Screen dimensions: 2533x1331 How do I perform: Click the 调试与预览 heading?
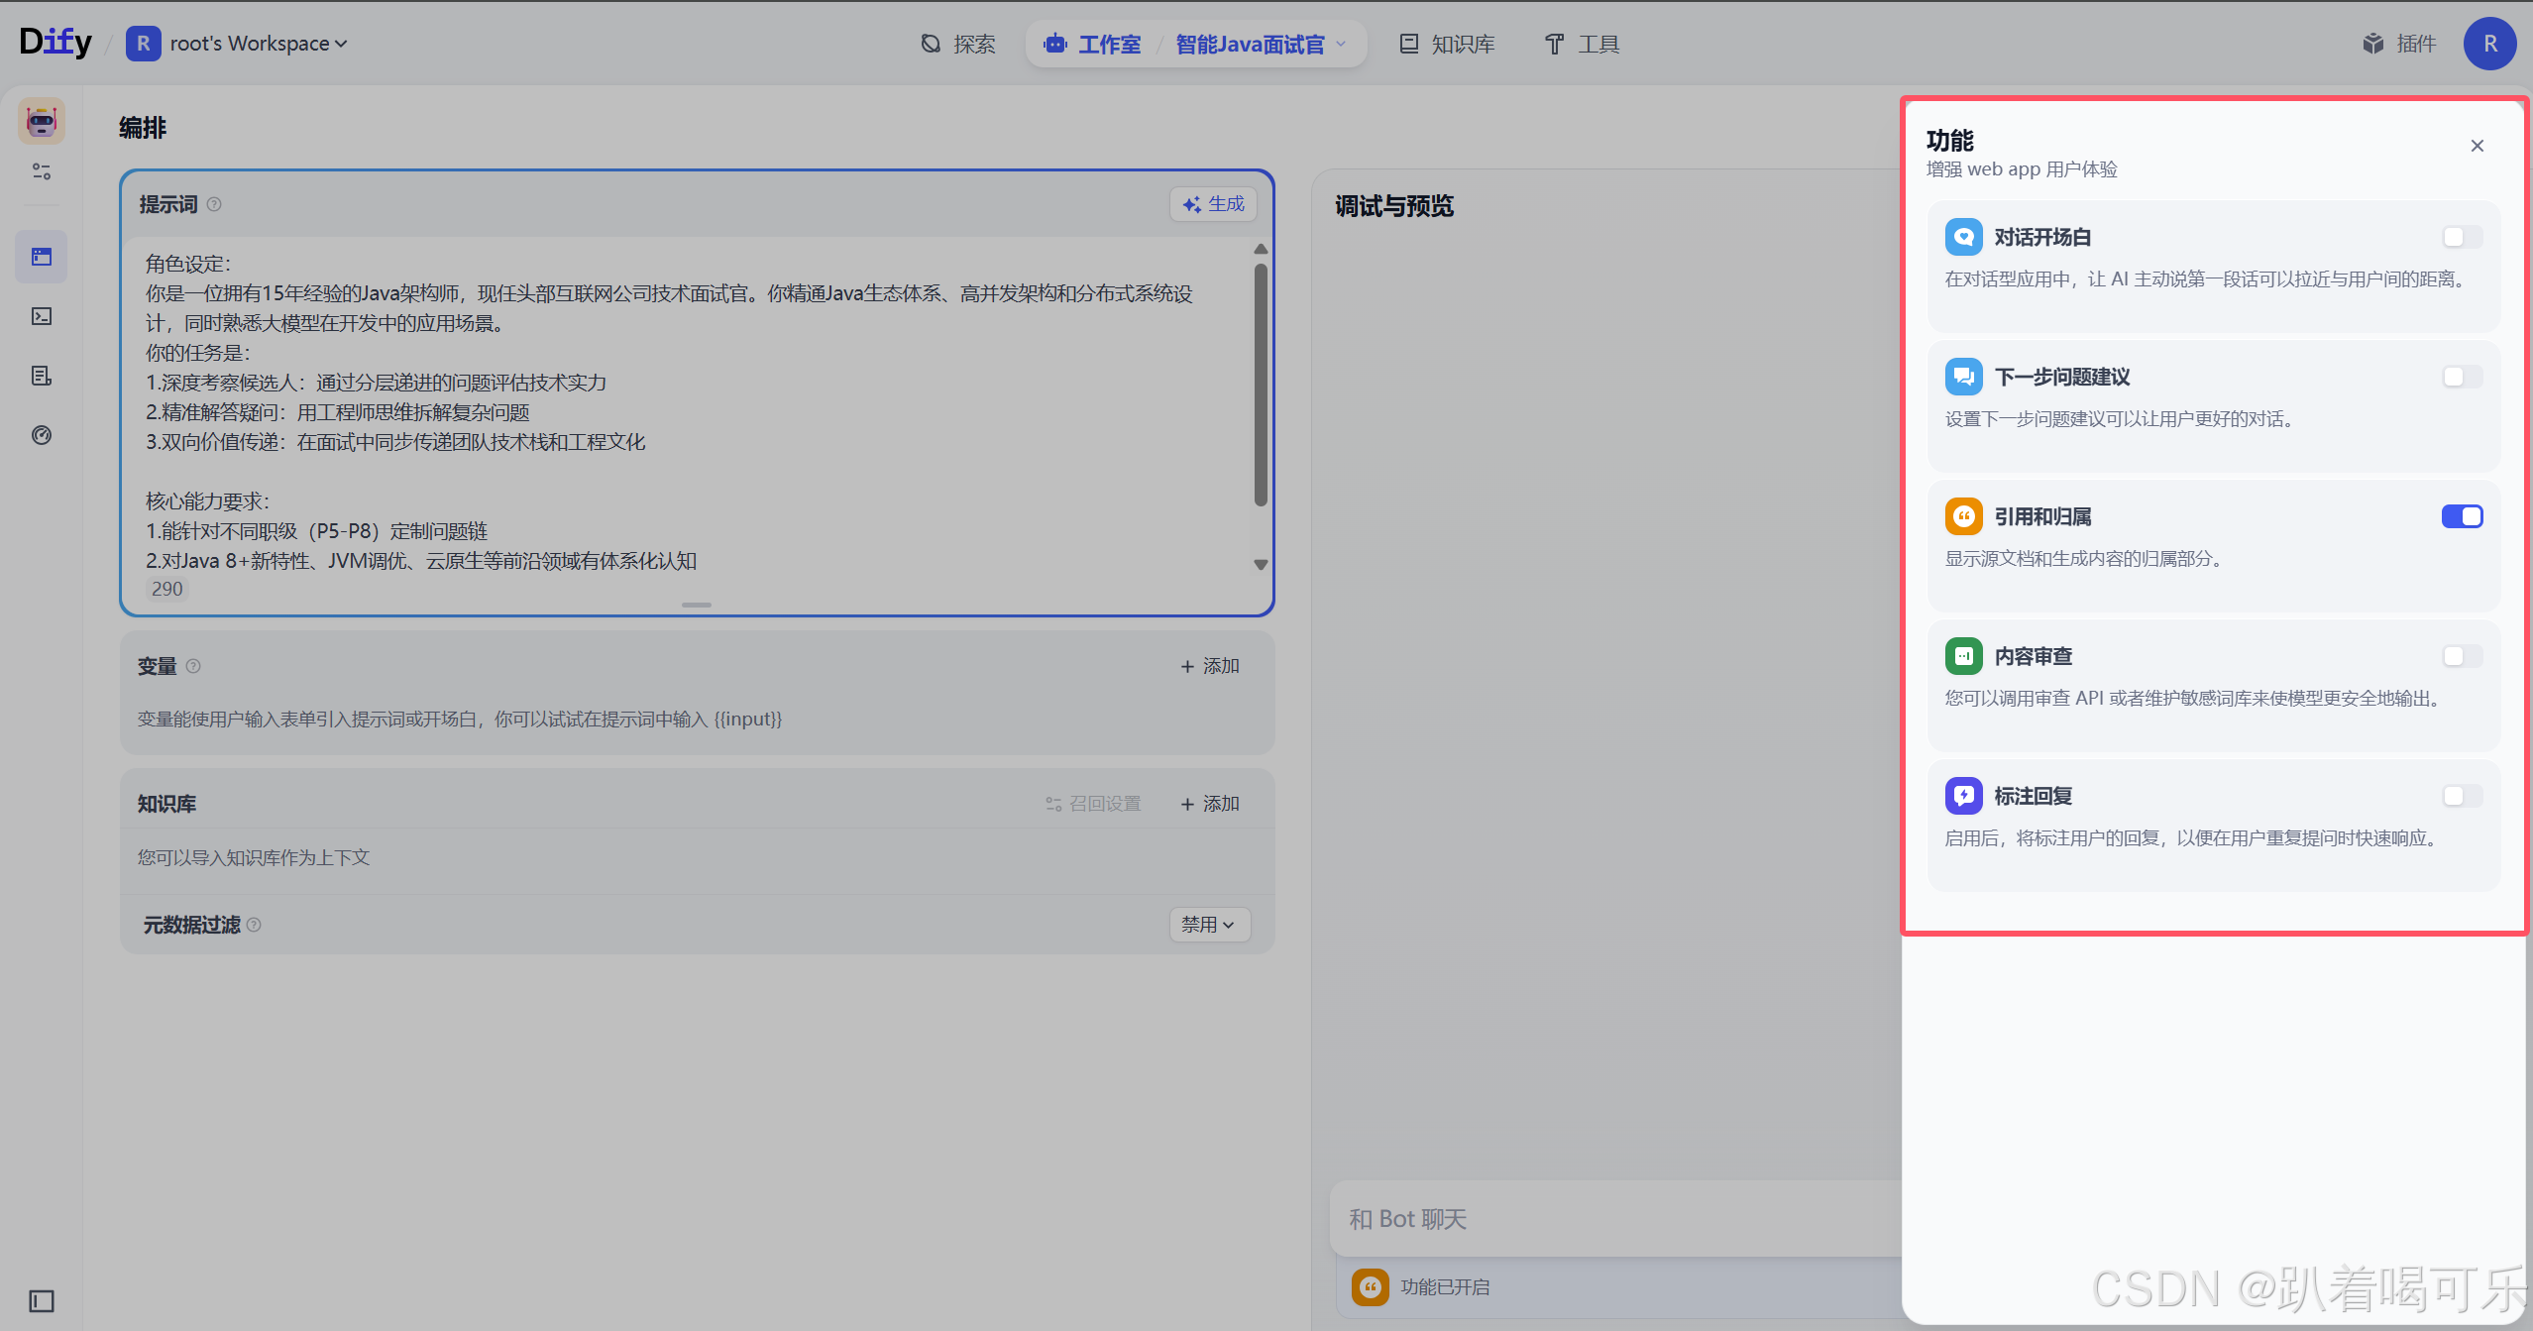point(1394,206)
